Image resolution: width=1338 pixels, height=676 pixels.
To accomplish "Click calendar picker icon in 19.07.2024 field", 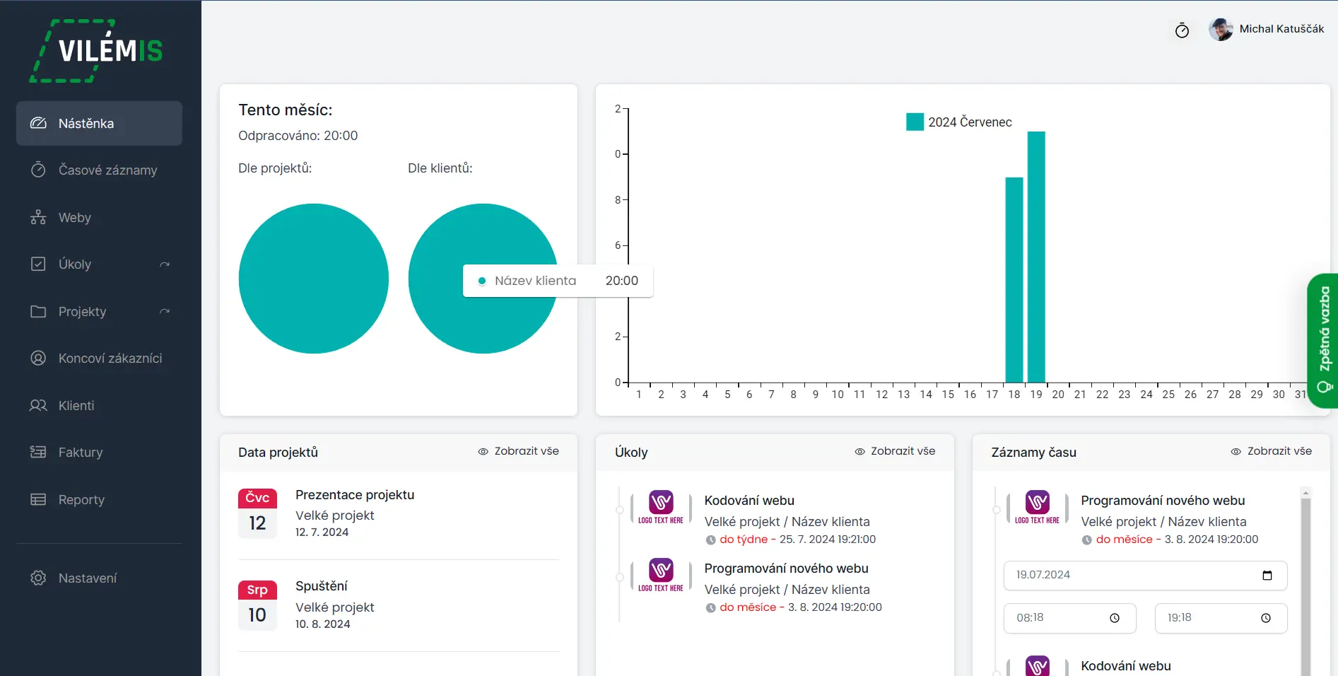I will point(1267,575).
